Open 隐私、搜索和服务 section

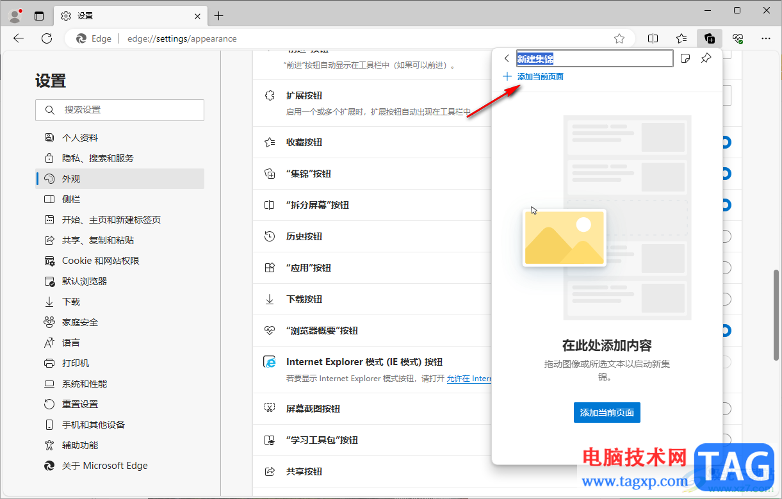[x=120, y=158]
